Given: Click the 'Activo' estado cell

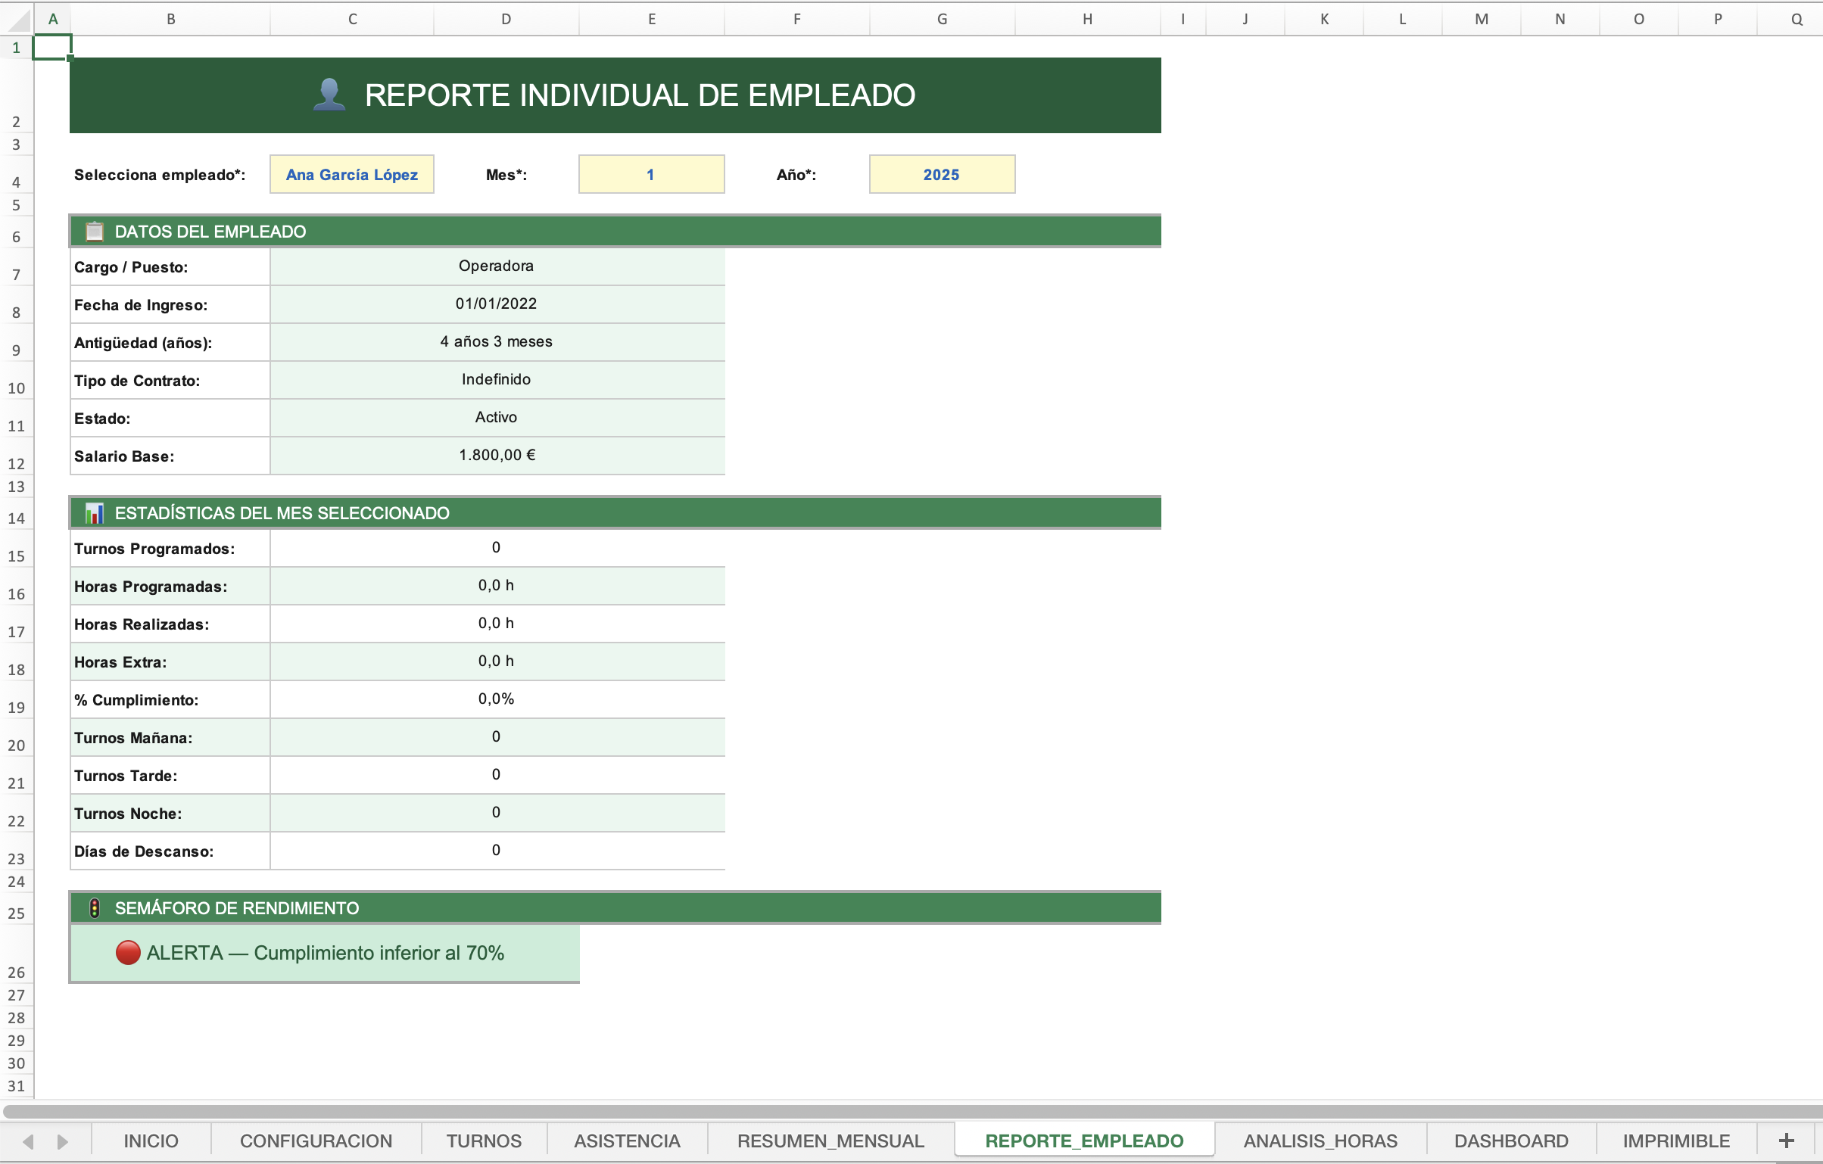Looking at the screenshot, I should point(497,418).
